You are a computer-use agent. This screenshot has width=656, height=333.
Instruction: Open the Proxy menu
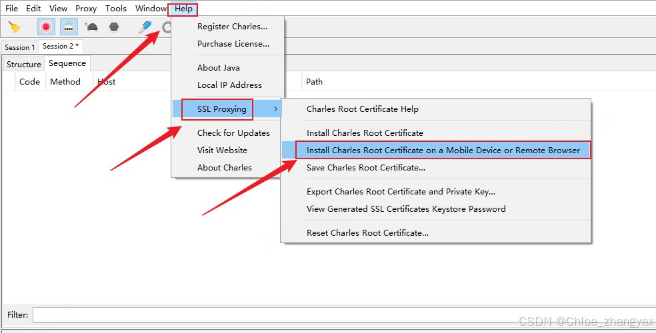86,9
